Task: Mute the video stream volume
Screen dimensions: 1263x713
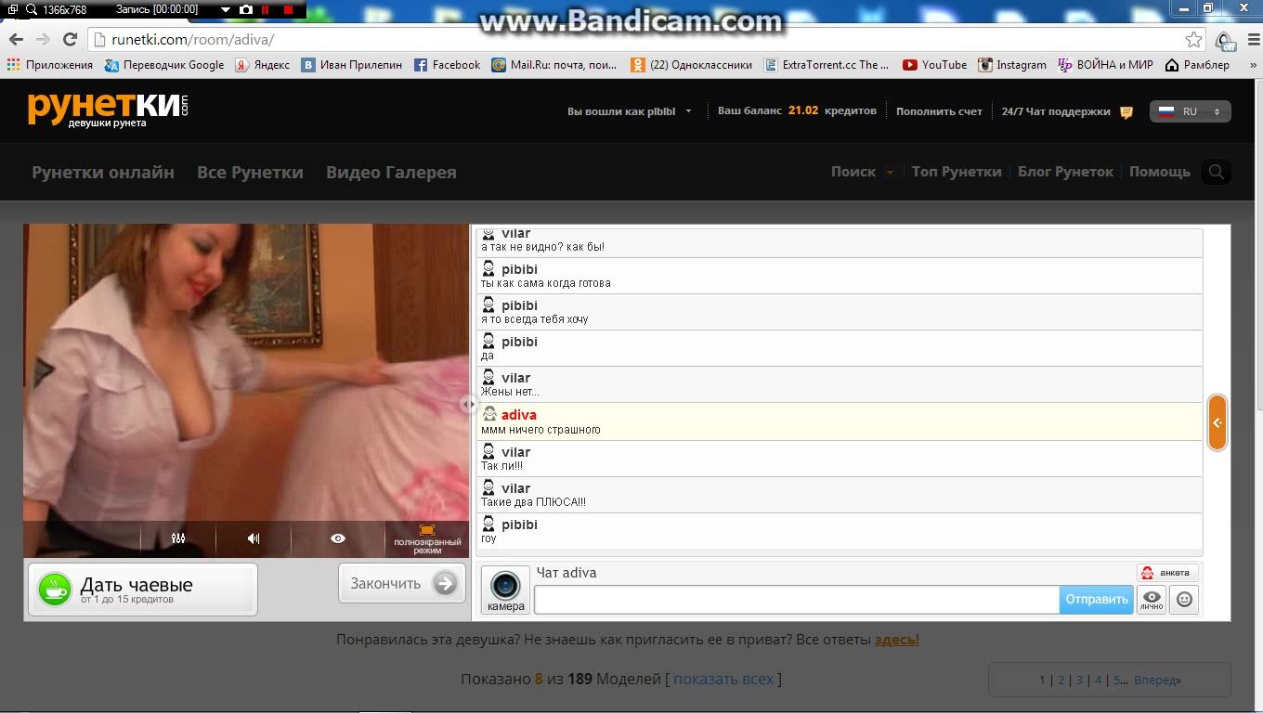Action: click(254, 538)
